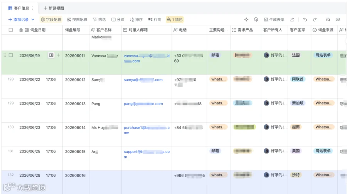Screen dimensions: 347x194
Task: Click the AI sparkle icon in toolbar
Action: (x=246, y=20)
